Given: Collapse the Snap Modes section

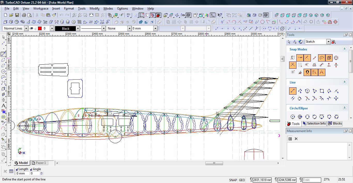Looking at the screenshot, I should 344,49.
